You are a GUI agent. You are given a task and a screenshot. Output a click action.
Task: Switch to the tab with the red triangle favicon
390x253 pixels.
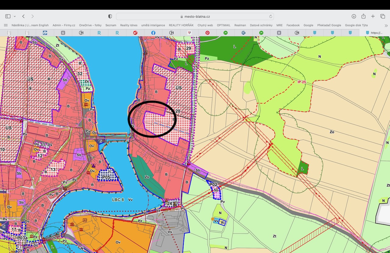tap(189, 33)
